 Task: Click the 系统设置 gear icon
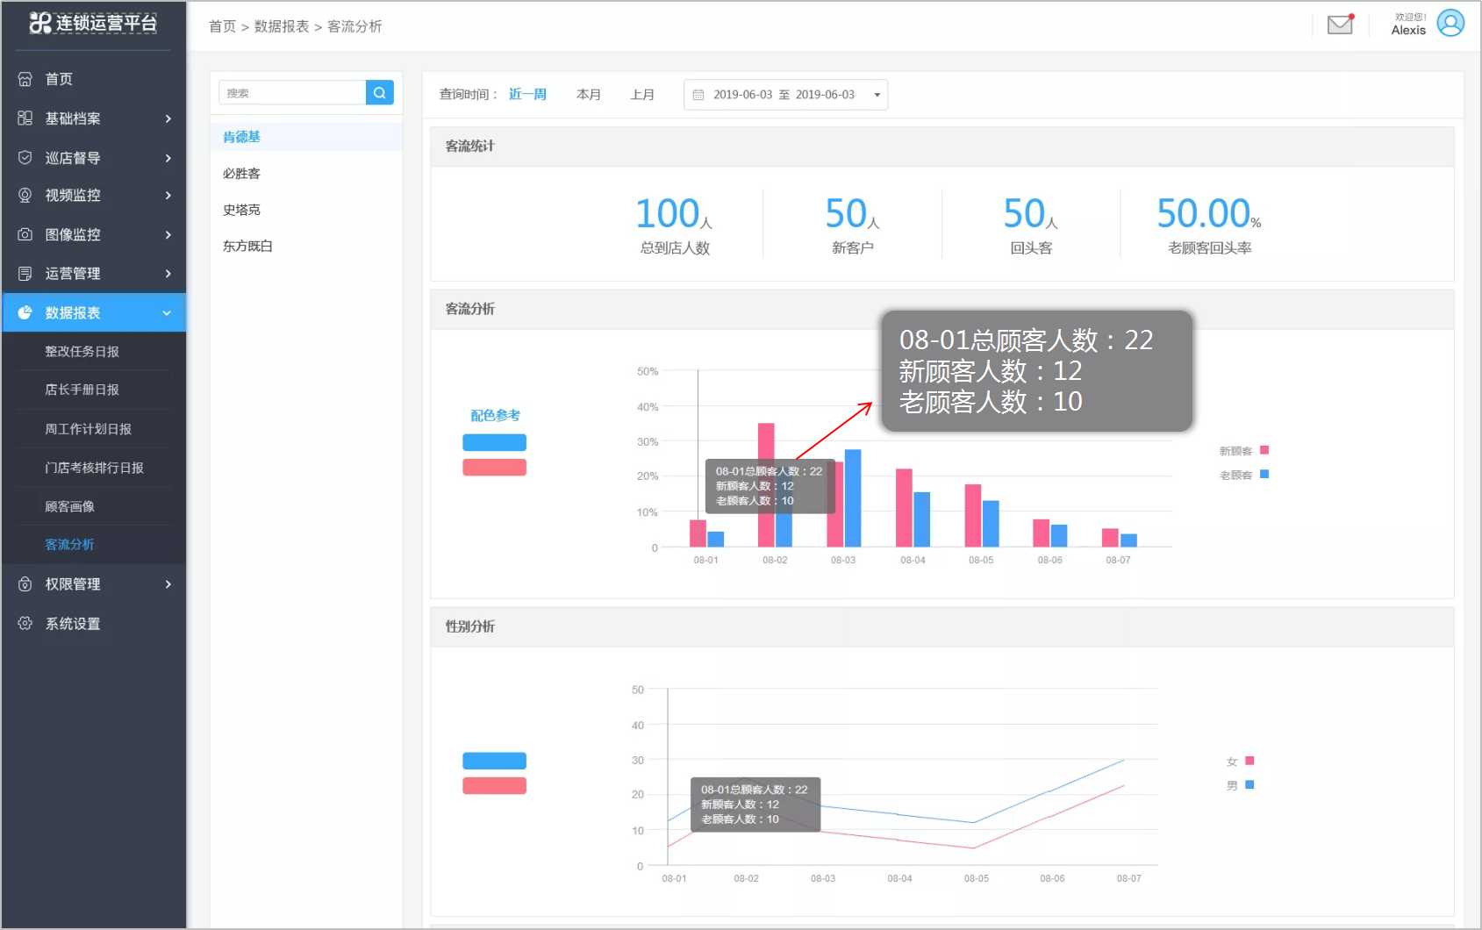[25, 624]
